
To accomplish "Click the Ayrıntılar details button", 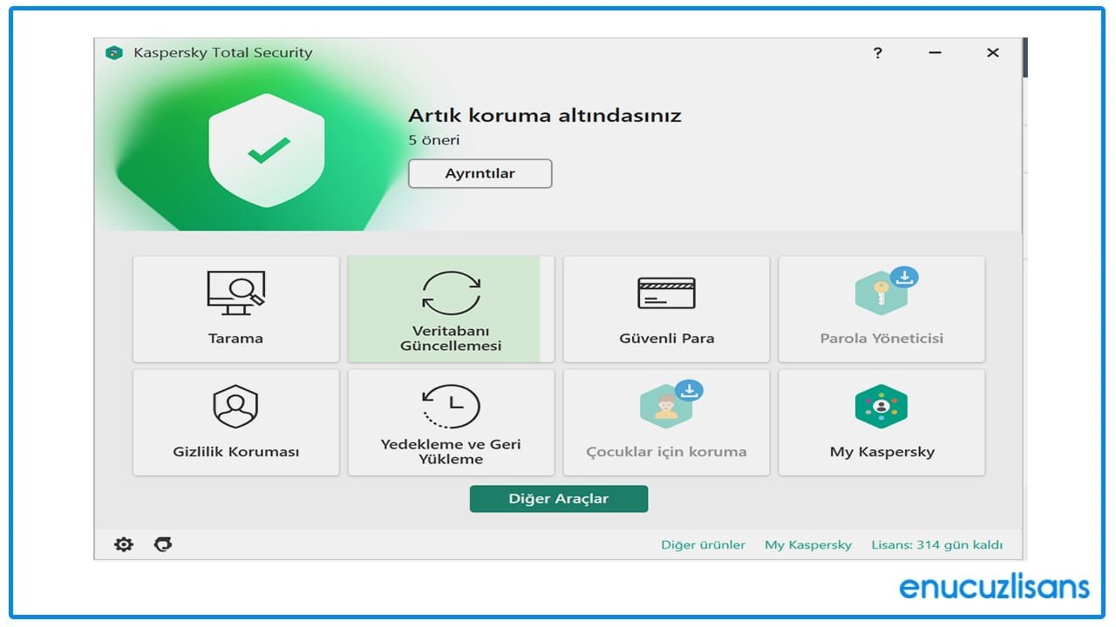I will click(x=480, y=173).
